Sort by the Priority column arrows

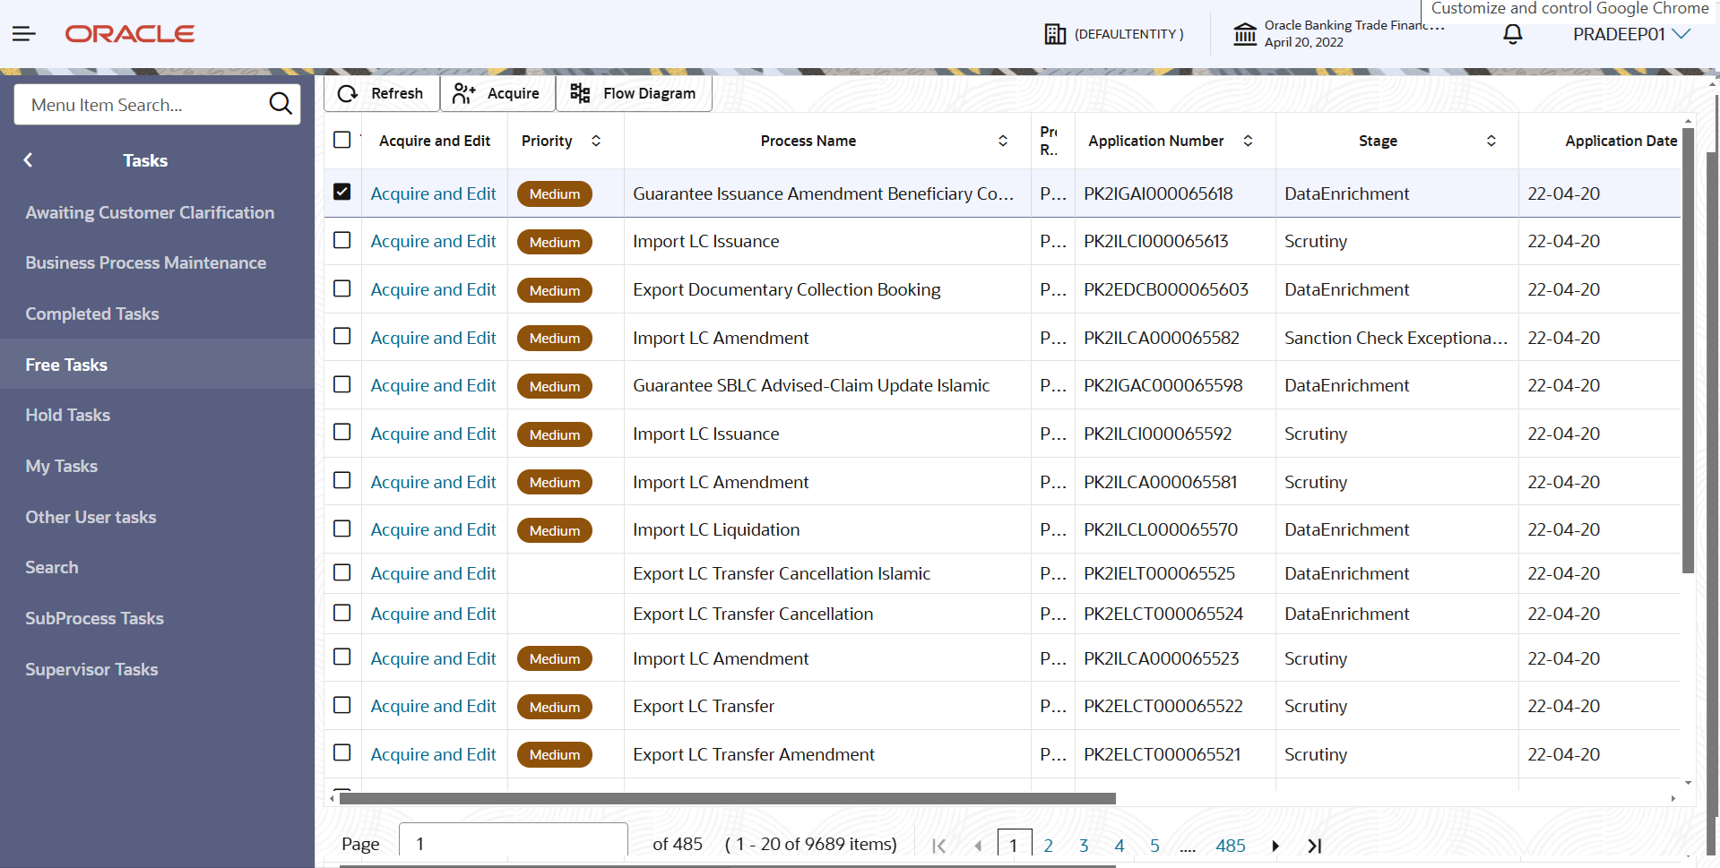596,141
